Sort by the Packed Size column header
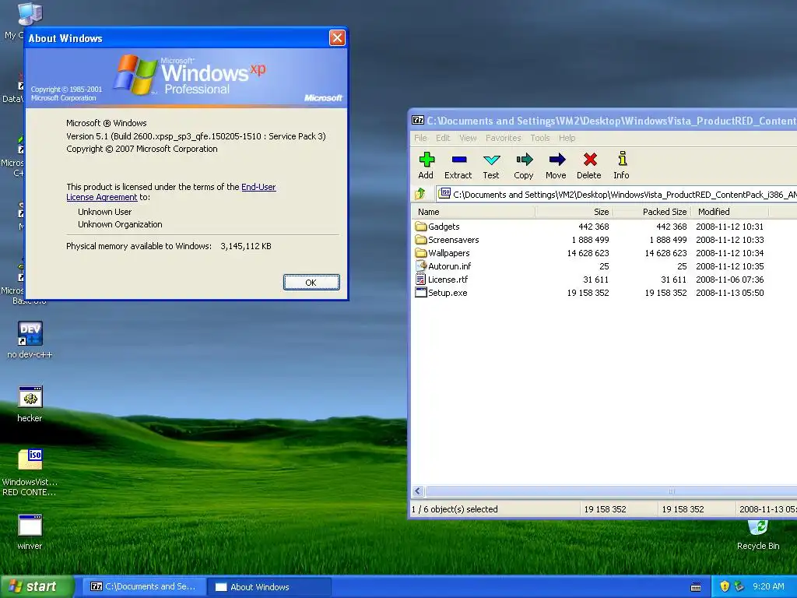The image size is (797, 598). (652, 212)
